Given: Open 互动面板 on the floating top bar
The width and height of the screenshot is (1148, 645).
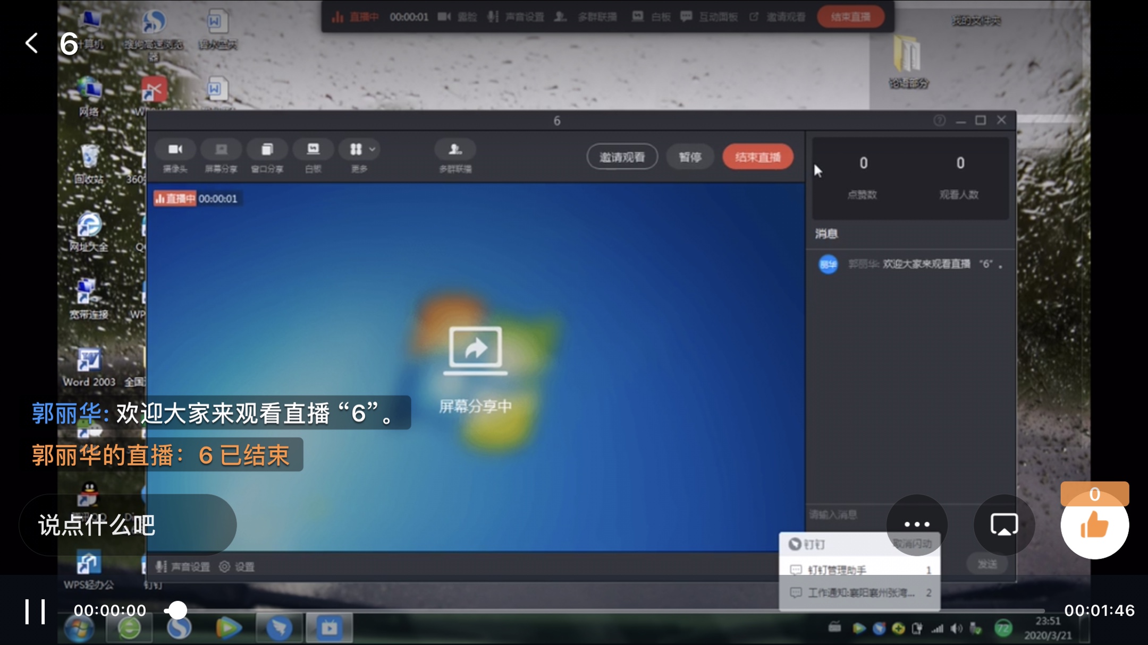Looking at the screenshot, I should (x=709, y=17).
